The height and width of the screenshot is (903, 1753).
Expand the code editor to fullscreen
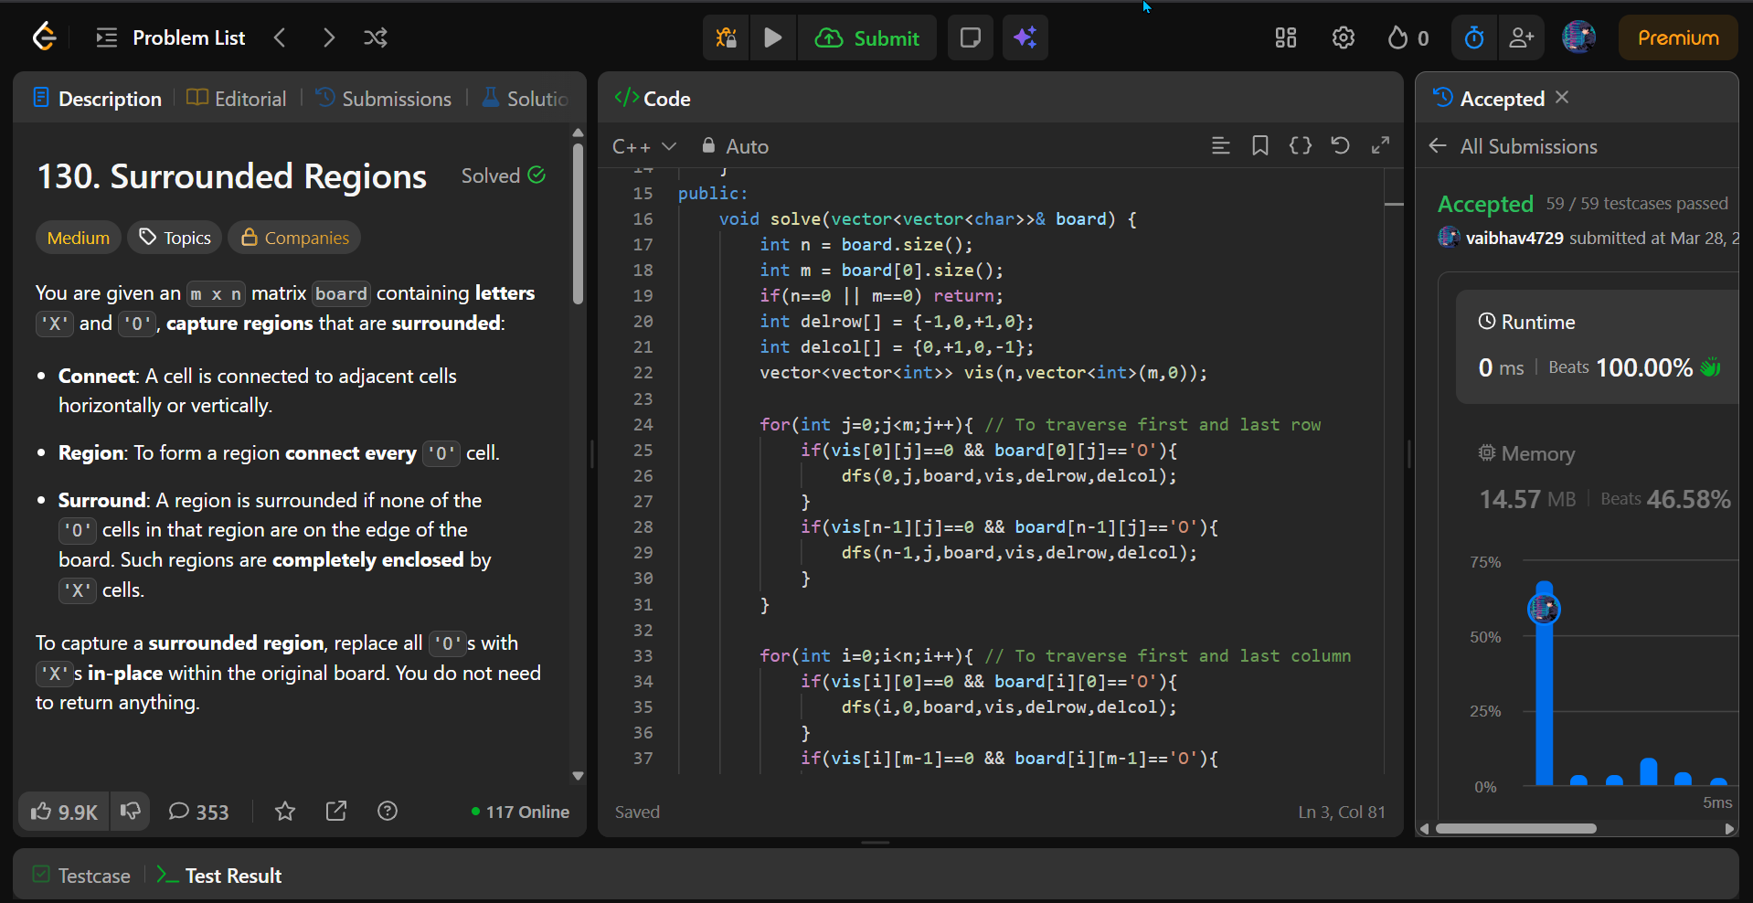coord(1380,145)
